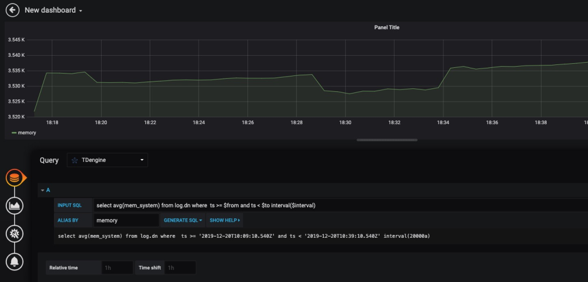This screenshot has width=588, height=282.
Task: Toggle the memory series in legend
Action: (x=27, y=133)
